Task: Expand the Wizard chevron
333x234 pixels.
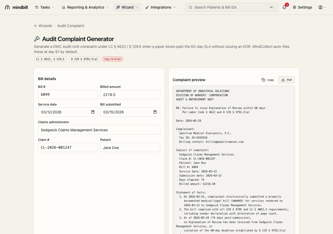Action: click(x=137, y=7)
